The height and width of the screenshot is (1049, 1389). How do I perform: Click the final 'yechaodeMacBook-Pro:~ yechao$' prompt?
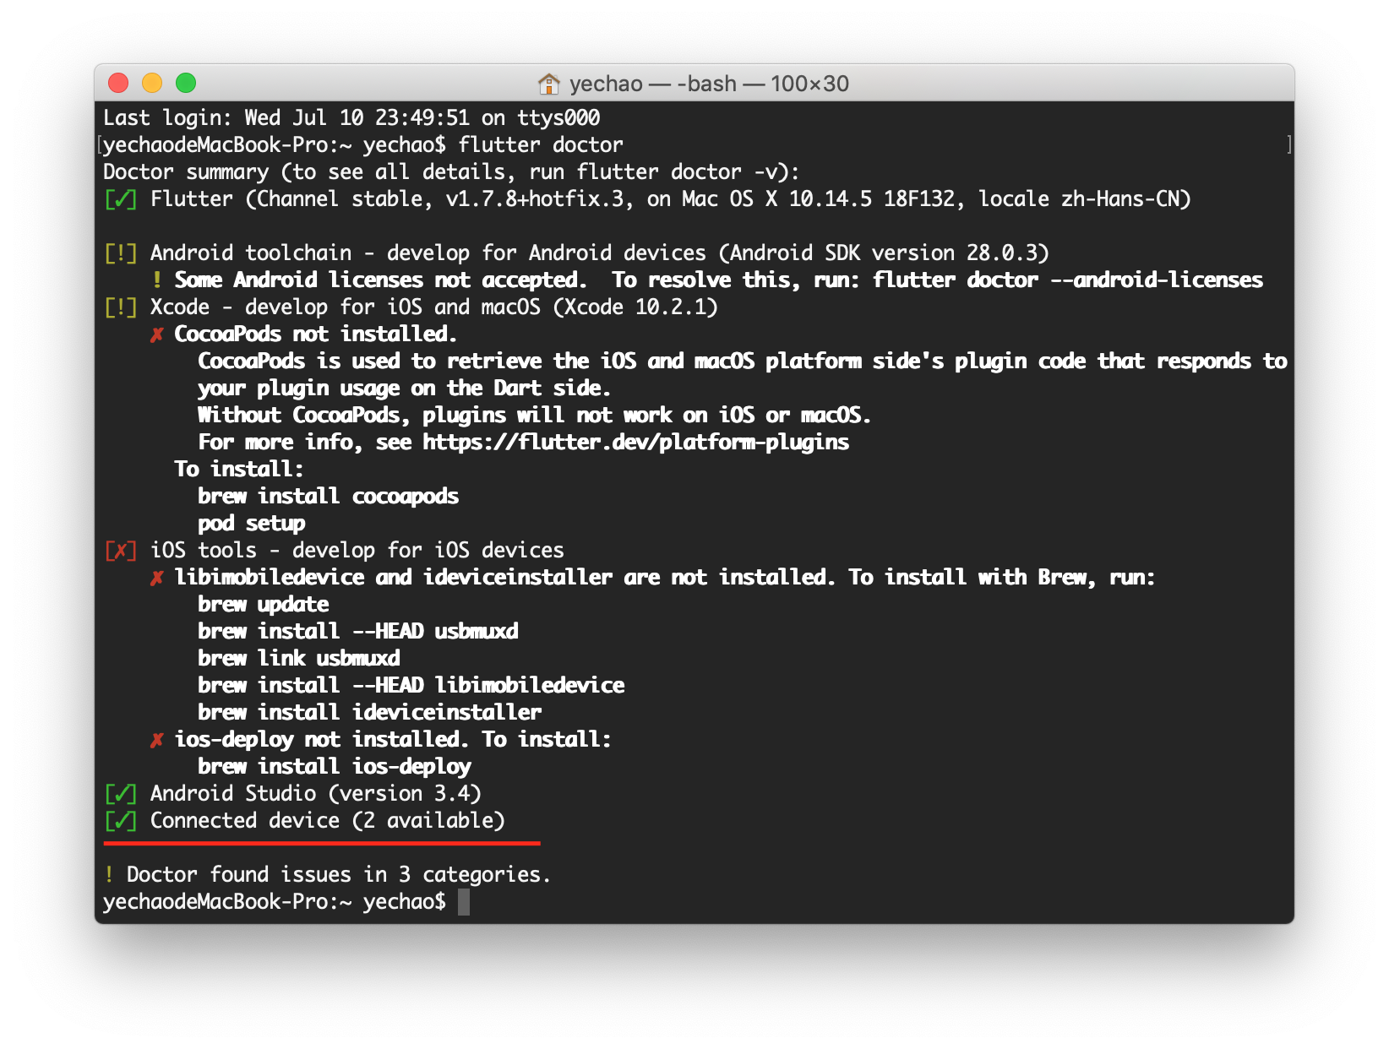[x=275, y=902]
